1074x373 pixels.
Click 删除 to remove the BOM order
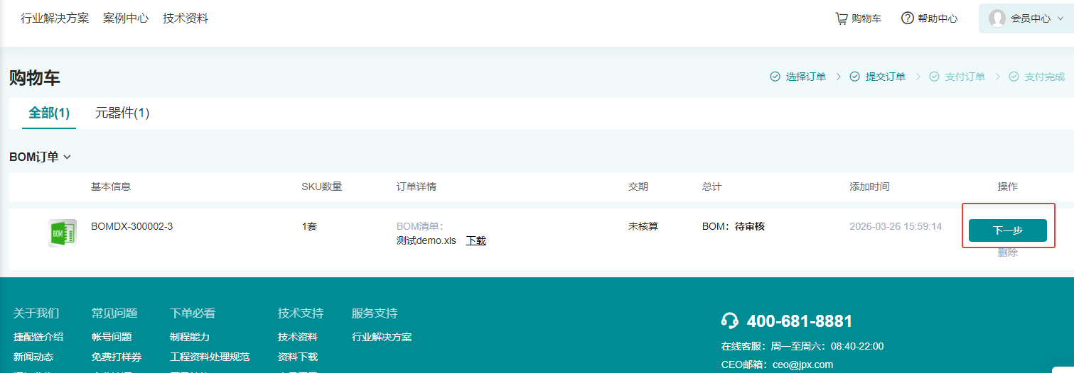pos(1007,252)
